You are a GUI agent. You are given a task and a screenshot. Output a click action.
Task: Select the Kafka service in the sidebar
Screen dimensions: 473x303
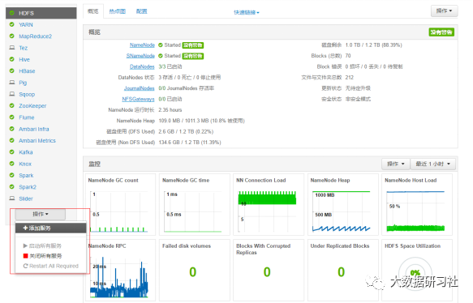pyautogui.click(x=26, y=152)
